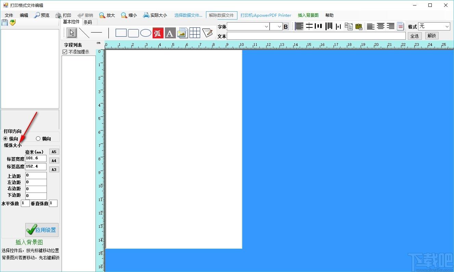
Task: Select the 横向 landscape radio button
Action: pos(38,139)
